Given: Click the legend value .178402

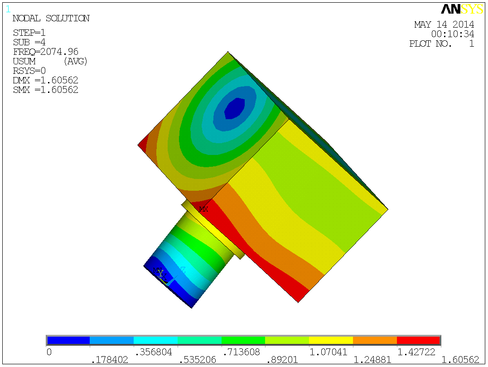Looking at the screenshot, I should [x=110, y=360].
